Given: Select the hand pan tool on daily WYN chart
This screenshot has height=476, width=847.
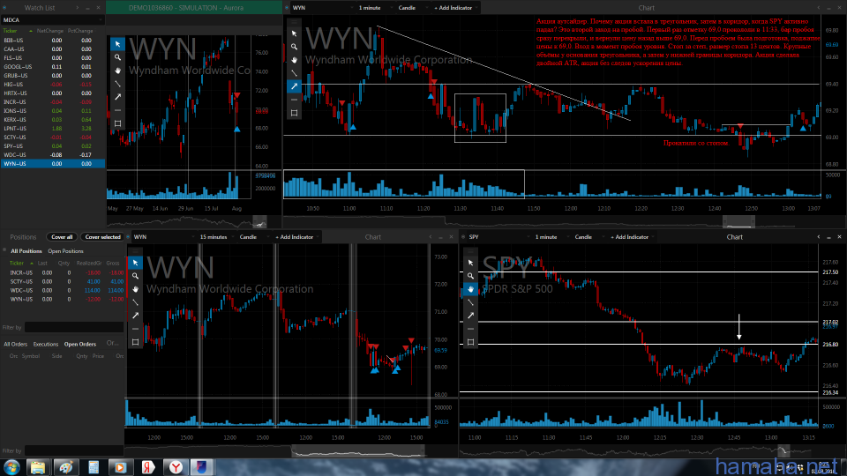Looking at the screenshot, I should [117, 71].
